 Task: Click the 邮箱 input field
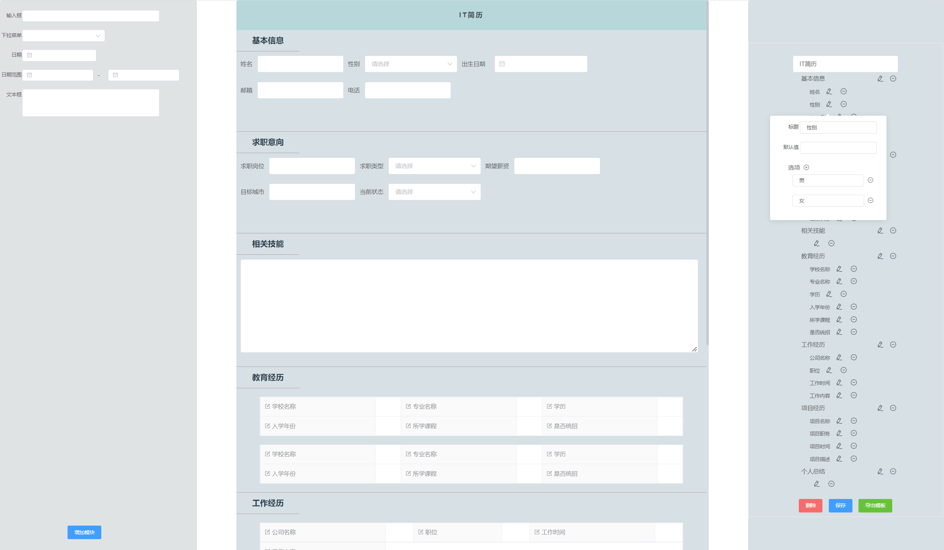coord(300,90)
